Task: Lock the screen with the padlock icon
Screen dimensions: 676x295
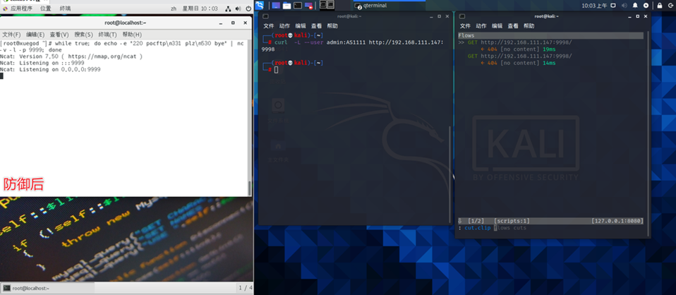Action: pos(660,6)
